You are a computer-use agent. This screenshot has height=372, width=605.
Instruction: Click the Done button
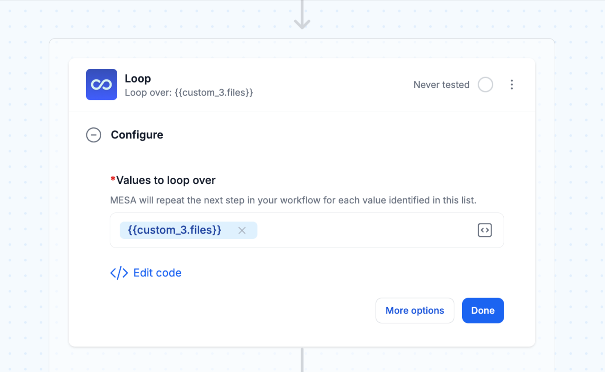483,311
